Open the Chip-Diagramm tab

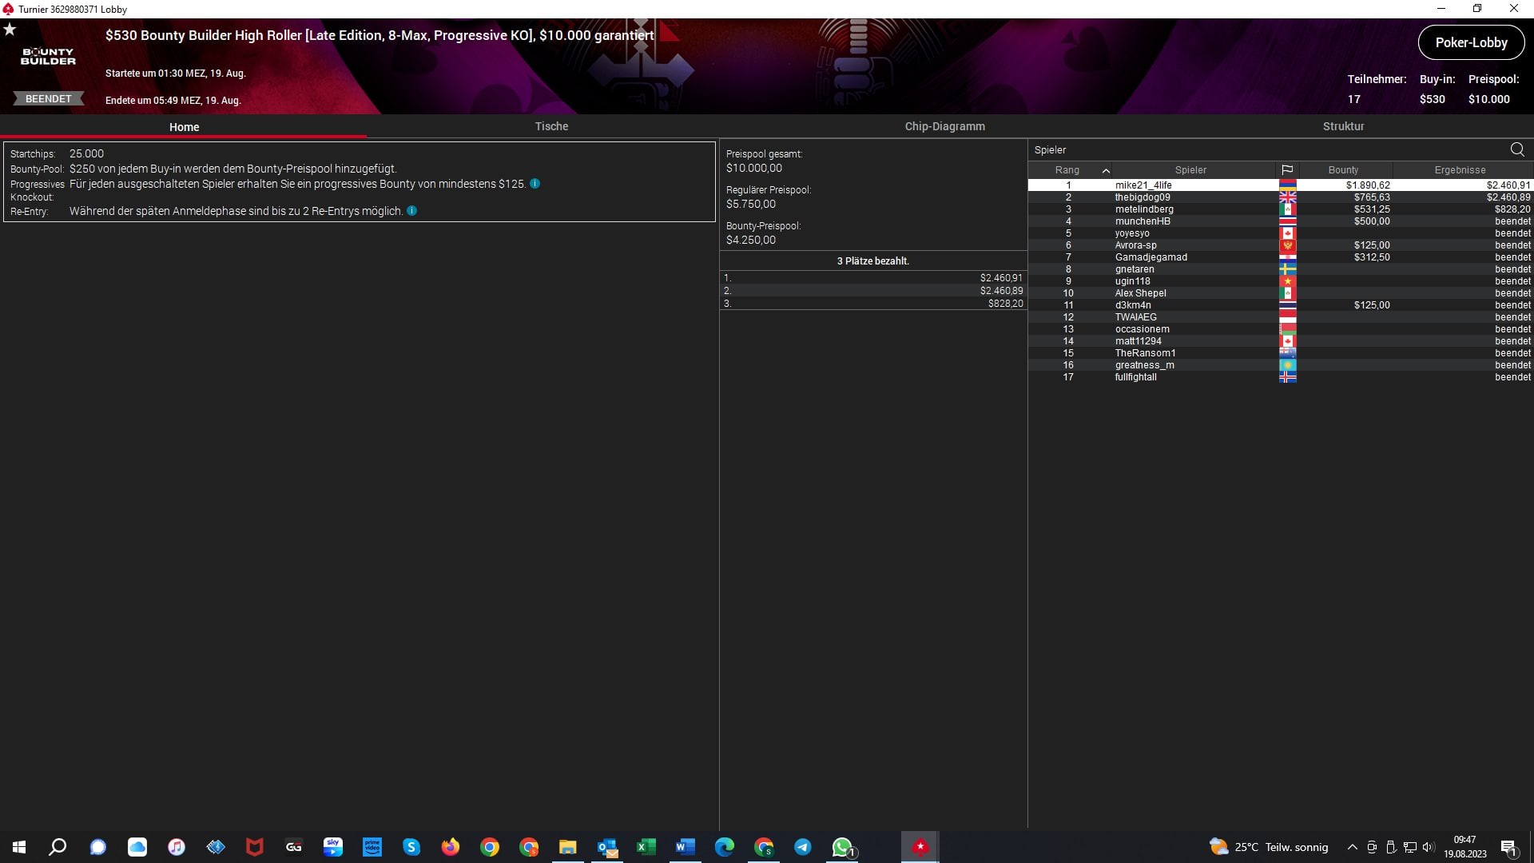pyautogui.click(x=944, y=126)
